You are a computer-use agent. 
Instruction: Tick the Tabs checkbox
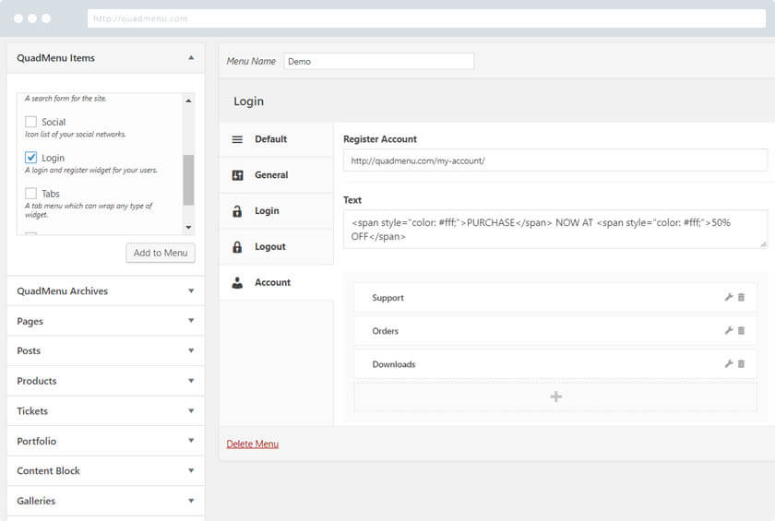pyautogui.click(x=31, y=194)
